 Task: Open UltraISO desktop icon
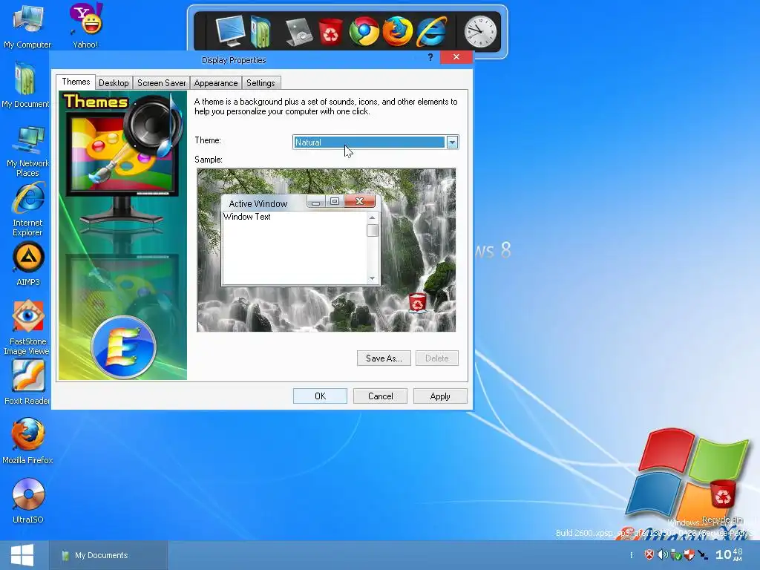pos(28,501)
